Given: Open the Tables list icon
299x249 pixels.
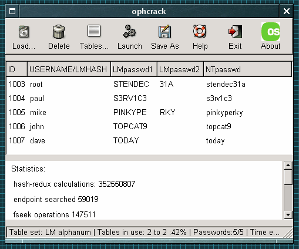Looking at the screenshot, I should click(x=94, y=31).
